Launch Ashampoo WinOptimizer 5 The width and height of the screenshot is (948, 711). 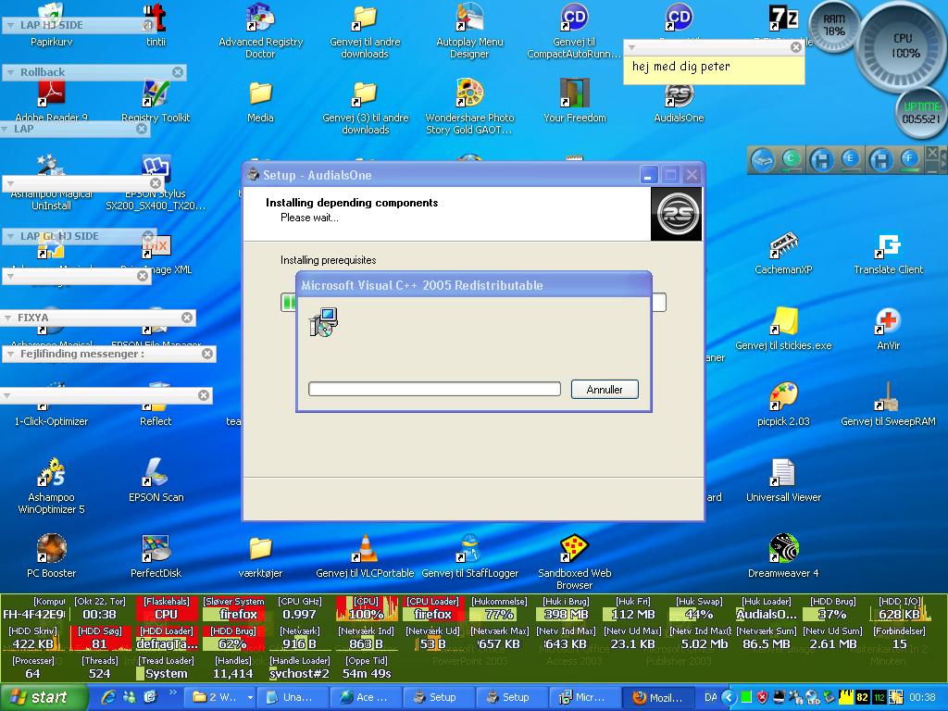(51, 474)
